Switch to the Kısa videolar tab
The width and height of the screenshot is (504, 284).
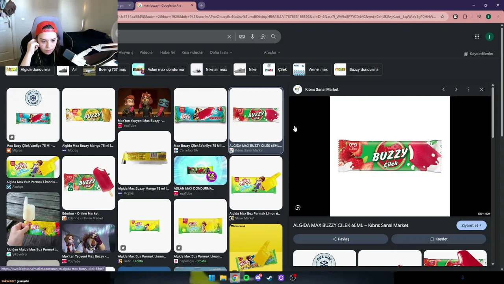pos(193,52)
